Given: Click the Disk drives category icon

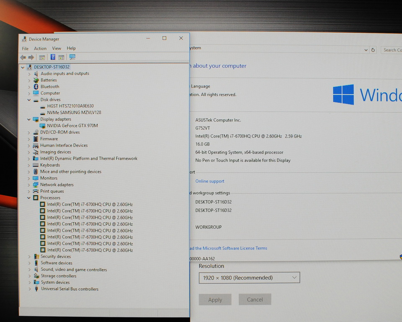Looking at the screenshot, I should pyautogui.click(x=36, y=100).
